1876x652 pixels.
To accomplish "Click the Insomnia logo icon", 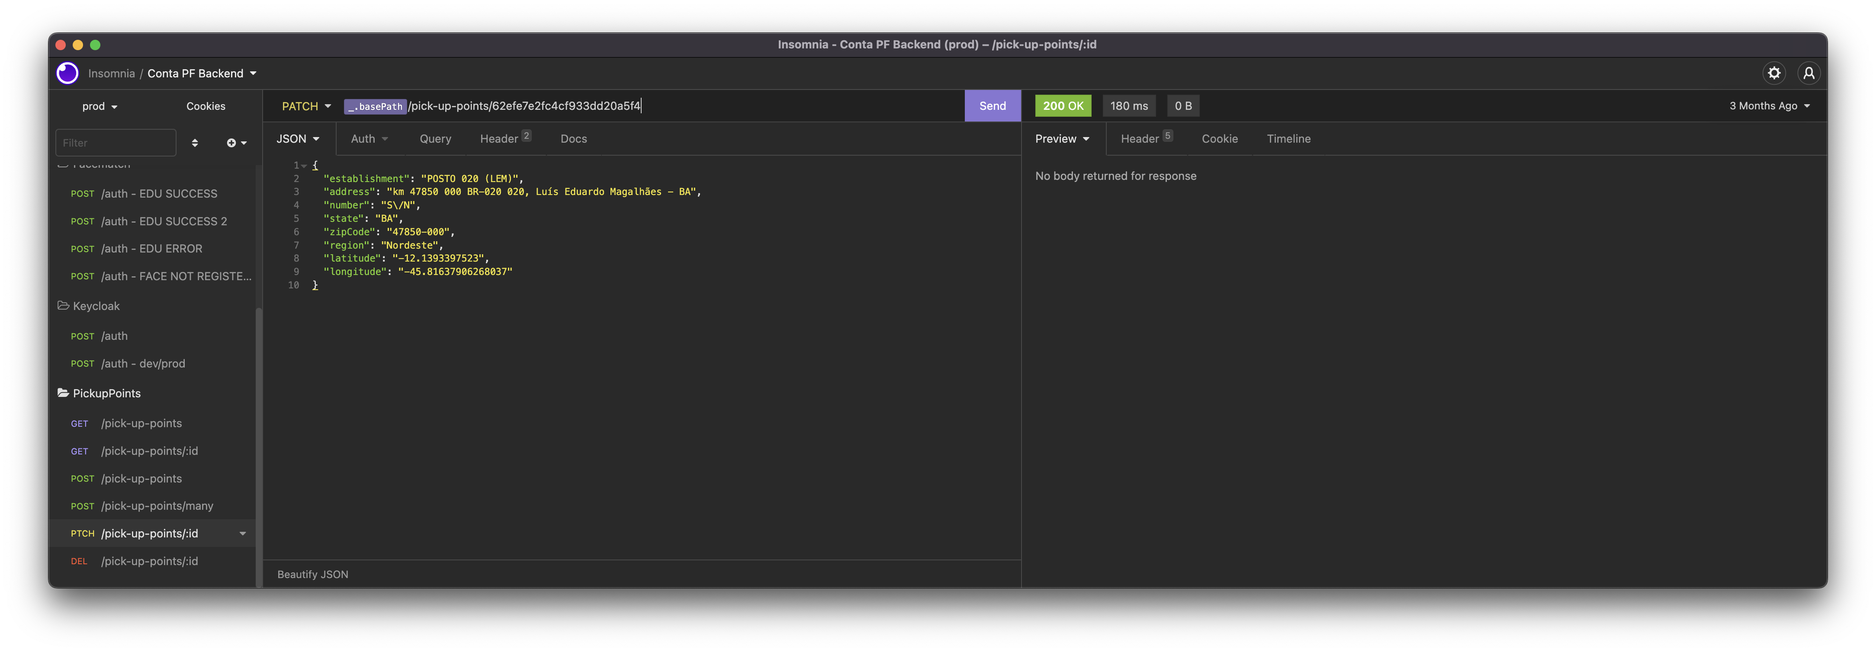I will (x=68, y=73).
